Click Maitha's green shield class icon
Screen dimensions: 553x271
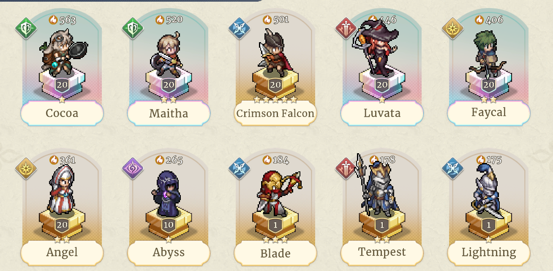133,29
